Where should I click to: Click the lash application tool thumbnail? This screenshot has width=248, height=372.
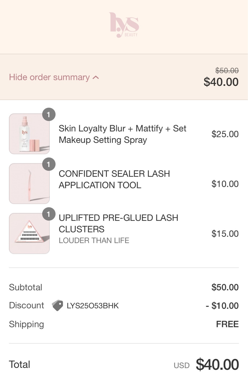(29, 183)
